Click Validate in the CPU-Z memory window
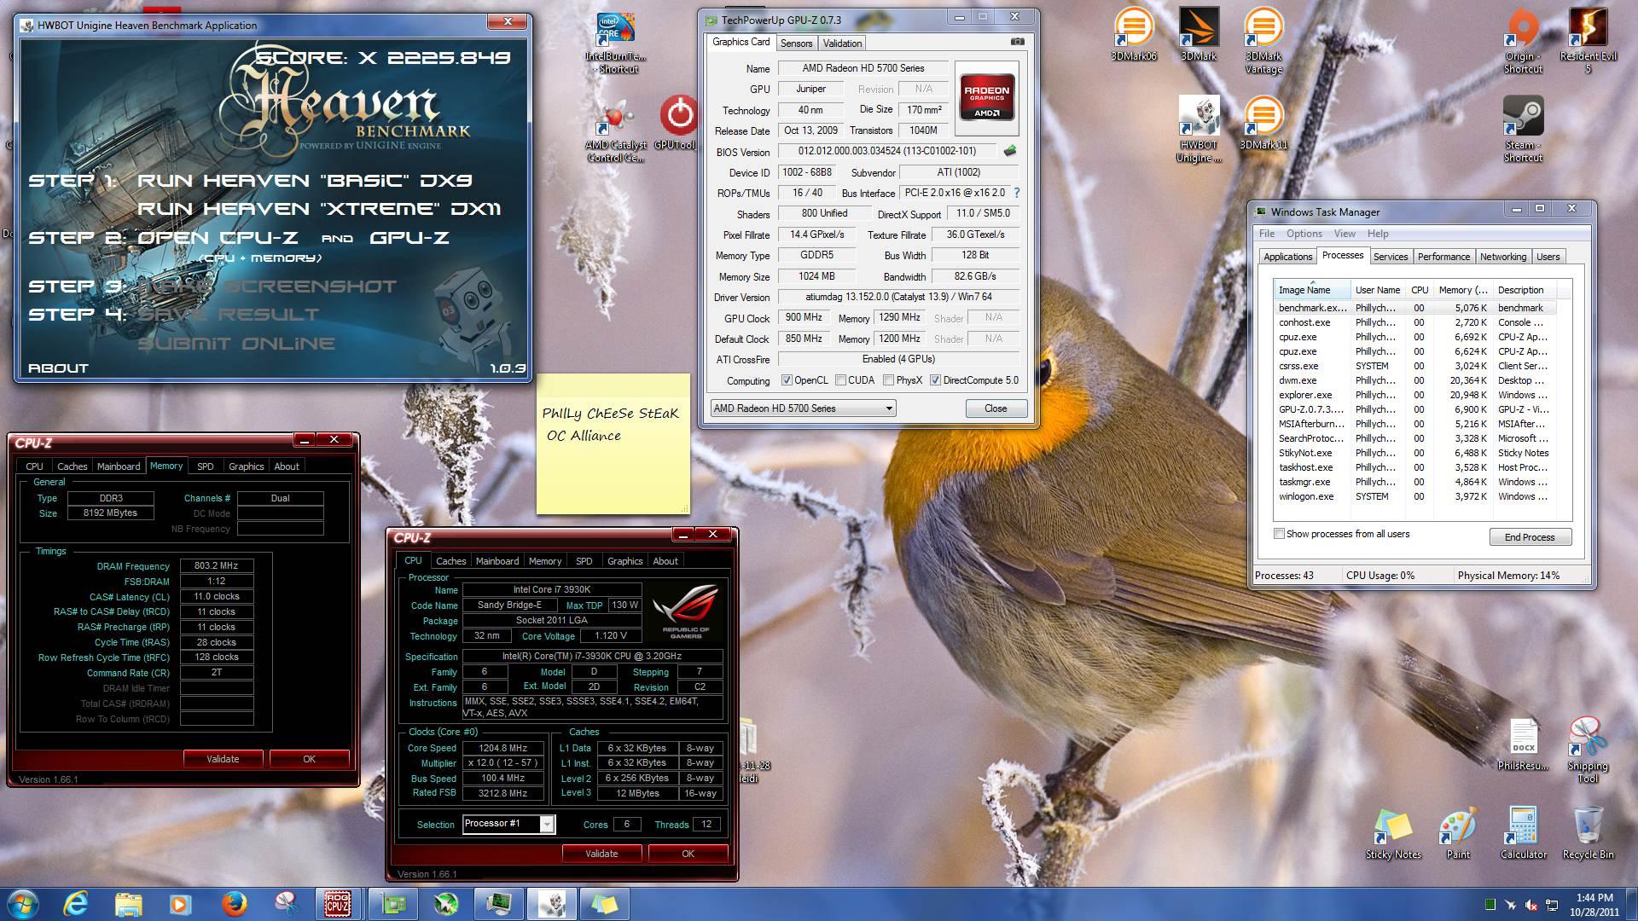1638x921 pixels. (x=223, y=759)
